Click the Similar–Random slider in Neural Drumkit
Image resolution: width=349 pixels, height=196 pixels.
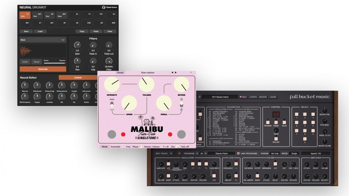pyautogui.click(x=55, y=63)
